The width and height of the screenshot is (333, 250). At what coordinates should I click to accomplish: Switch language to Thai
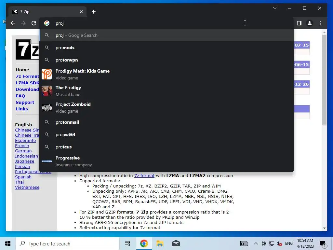tap(19, 182)
